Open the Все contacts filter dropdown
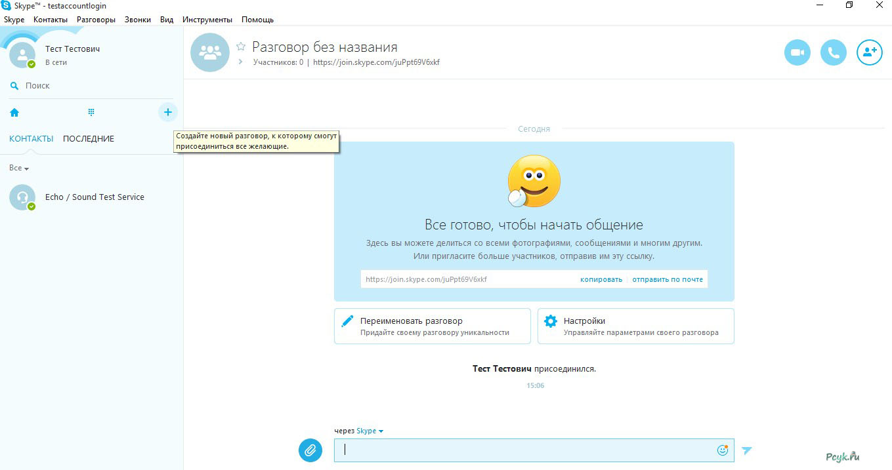The width and height of the screenshot is (892, 470). point(19,168)
